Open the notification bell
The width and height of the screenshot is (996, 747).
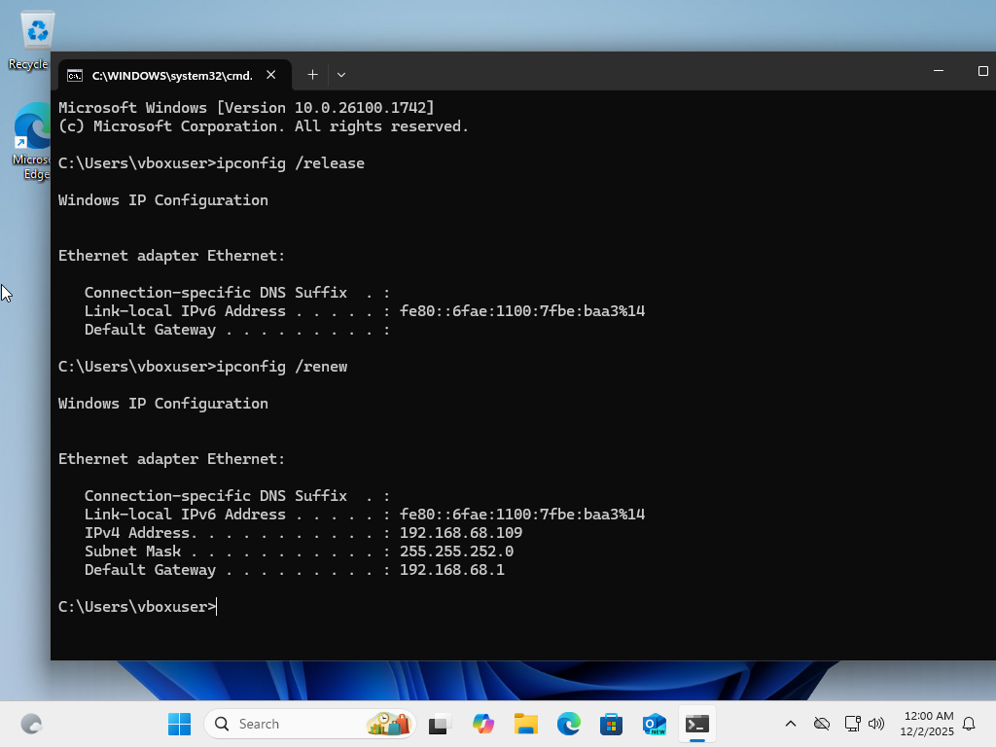(971, 724)
